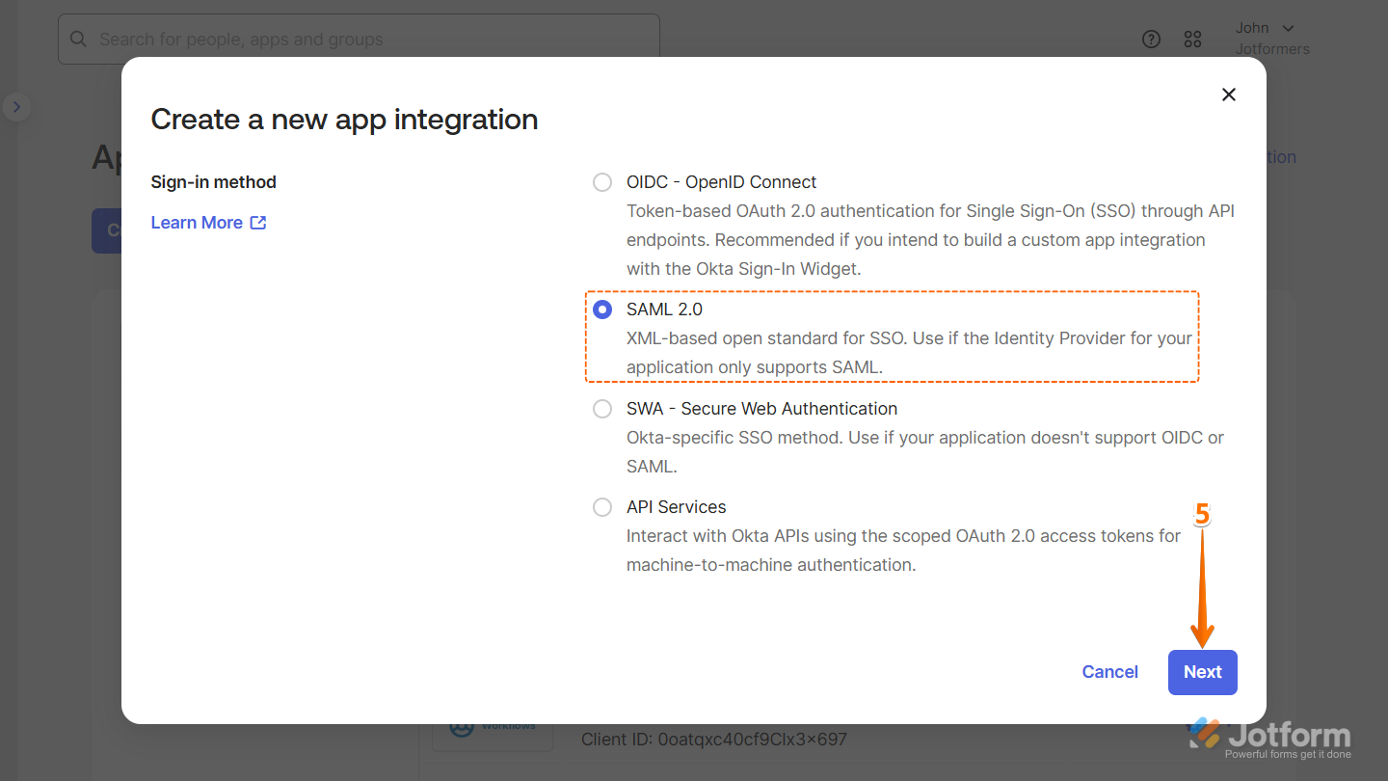Image resolution: width=1388 pixels, height=781 pixels.
Task: Expand the side navigation arrow
Action: [16, 107]
